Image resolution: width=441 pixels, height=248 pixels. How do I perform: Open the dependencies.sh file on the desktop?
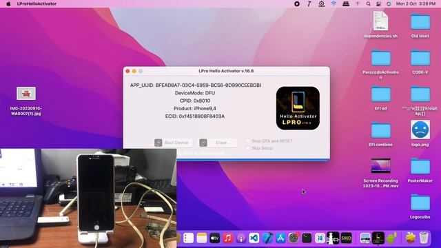tap(380, 25)
